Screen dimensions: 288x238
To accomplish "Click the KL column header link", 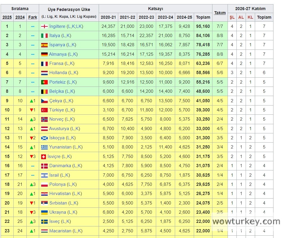I will coord(250,17).
